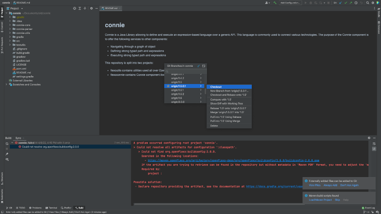Screen dimensions: 381x214
Task: Click the Git Update Project arrow icon
Action: coord(341,3)
